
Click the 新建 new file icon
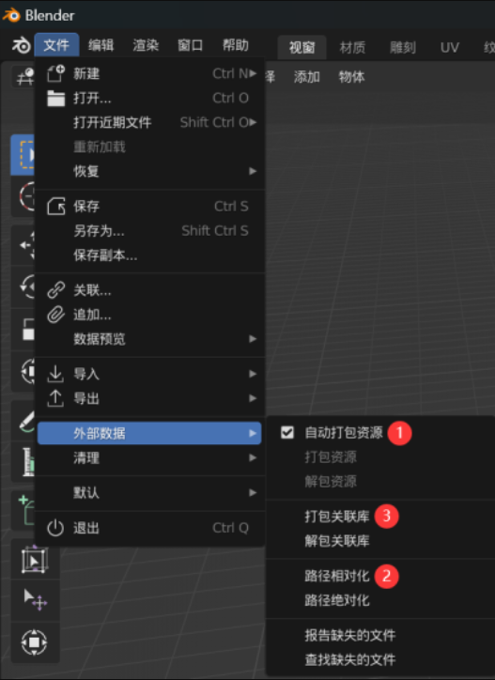(55, 73)
